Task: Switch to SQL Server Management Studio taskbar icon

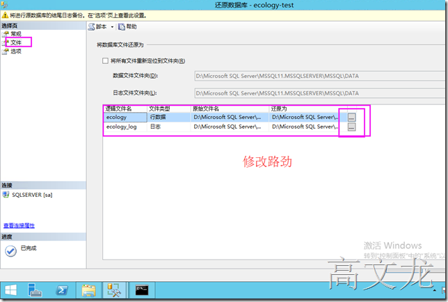Action: [x=114, y=290]
